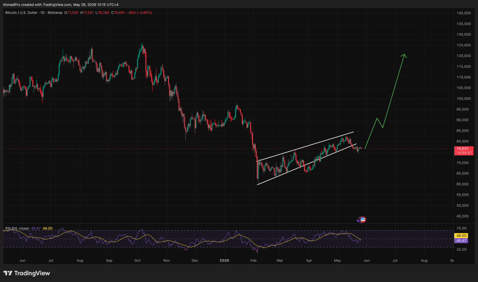
Task: Click the 55,000 price scale label
Action: coord(463,195)
